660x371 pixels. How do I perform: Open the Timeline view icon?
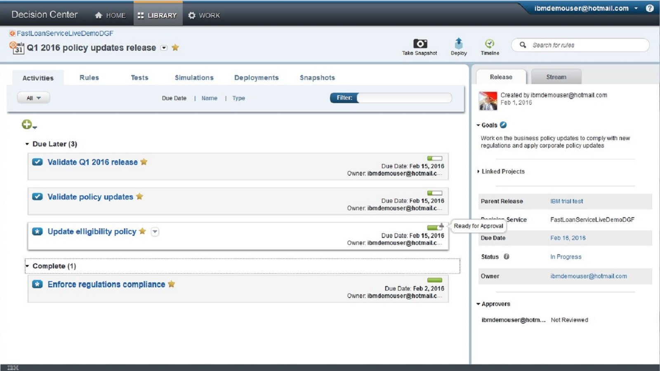pos(490,44)
